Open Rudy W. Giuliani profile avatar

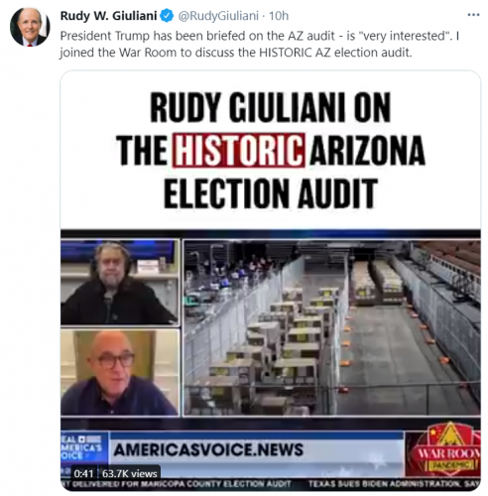(x=30, y=27)
